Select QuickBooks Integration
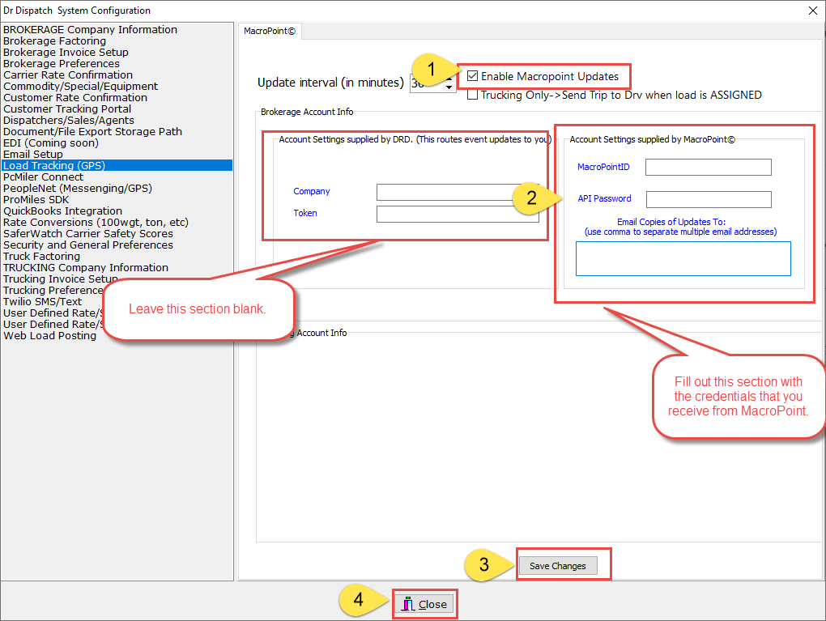826x621 pixels. (x=62, y=211)
